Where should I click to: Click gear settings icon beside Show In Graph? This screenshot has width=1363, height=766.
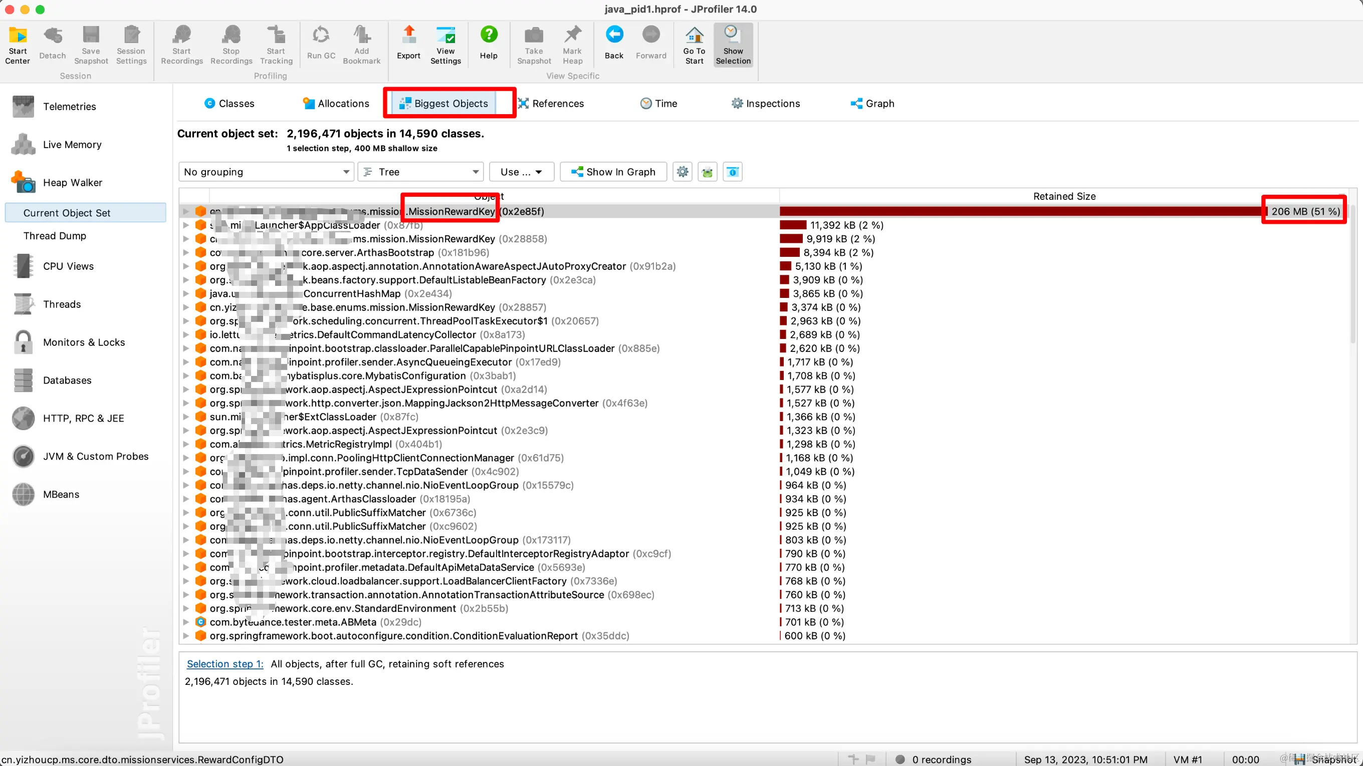pyautogui.click(x=683, y=172)
